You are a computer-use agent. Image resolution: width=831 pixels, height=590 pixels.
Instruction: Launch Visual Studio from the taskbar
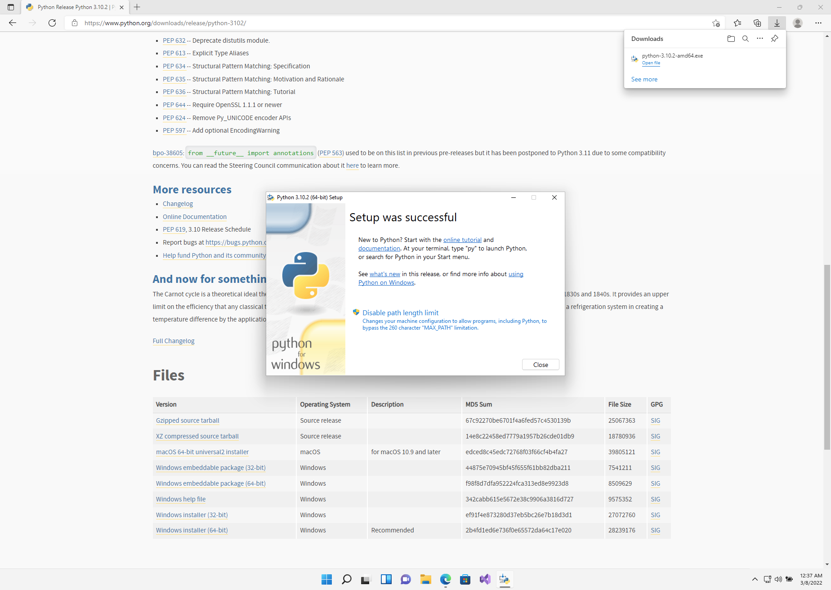(485, 580)
